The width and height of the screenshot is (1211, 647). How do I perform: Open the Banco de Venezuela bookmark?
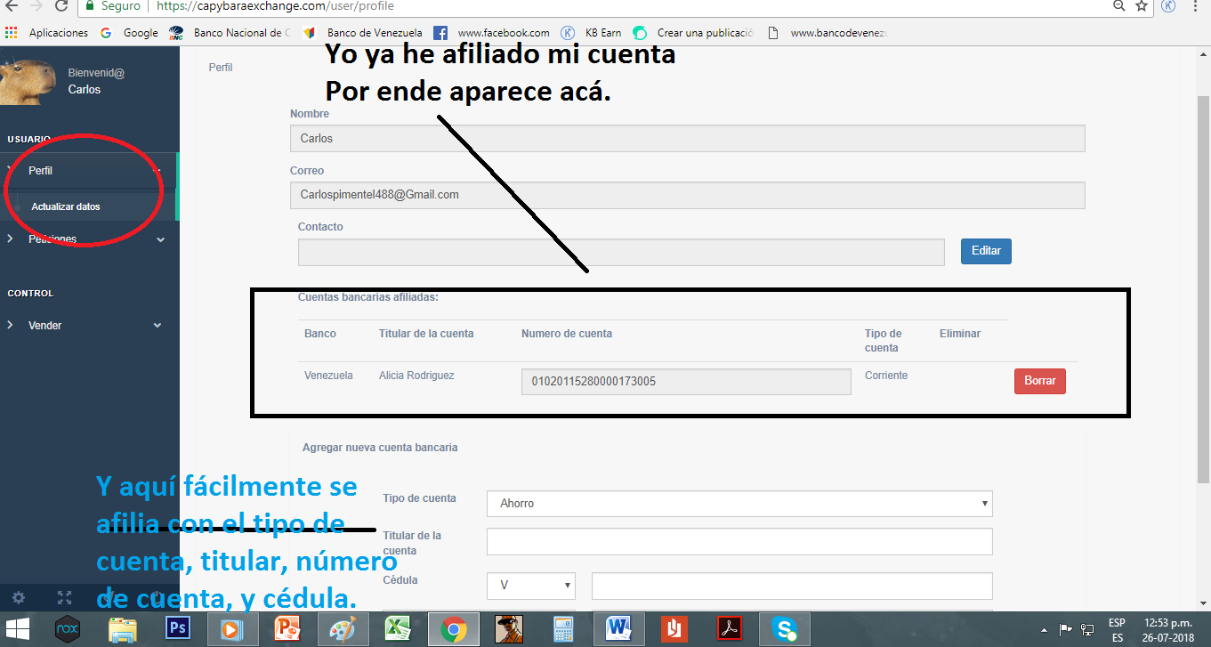(363, 33)
